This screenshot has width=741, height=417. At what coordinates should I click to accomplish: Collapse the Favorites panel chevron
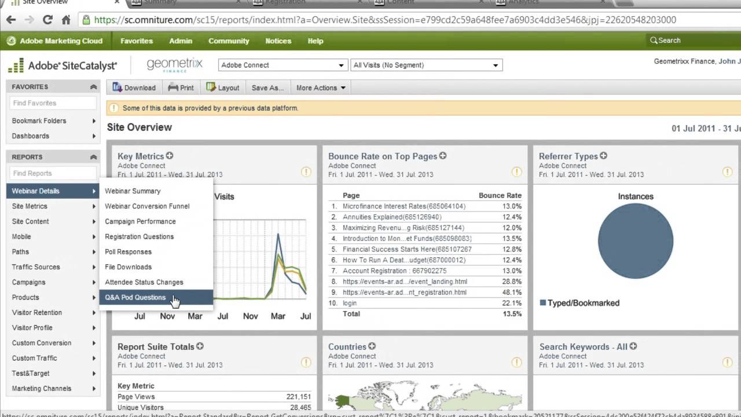tap(93, 87)
